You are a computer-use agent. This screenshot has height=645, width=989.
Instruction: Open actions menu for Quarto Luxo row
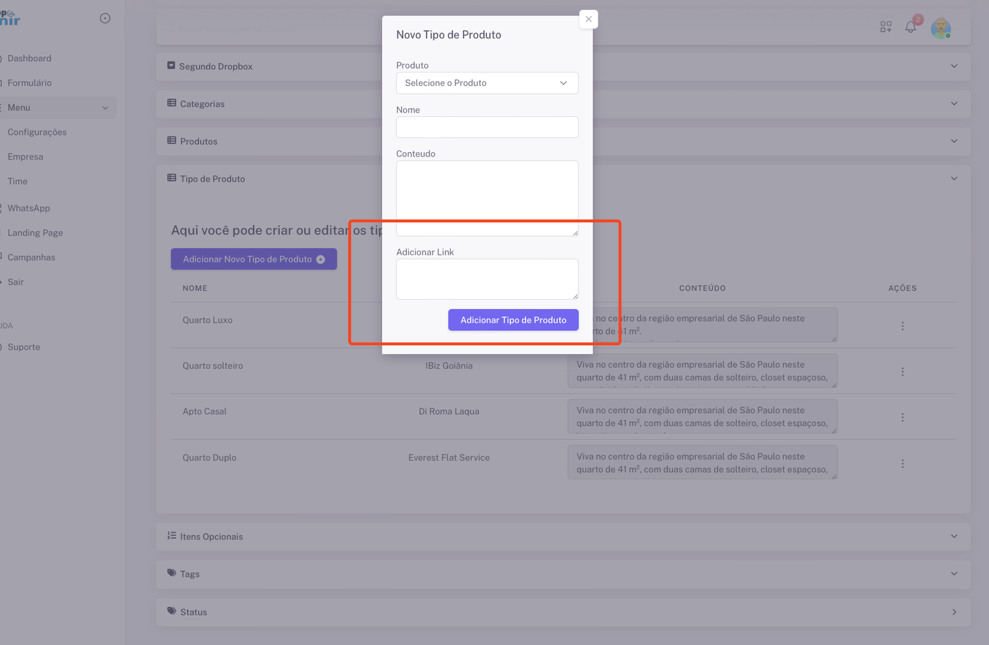pos(902,326)
